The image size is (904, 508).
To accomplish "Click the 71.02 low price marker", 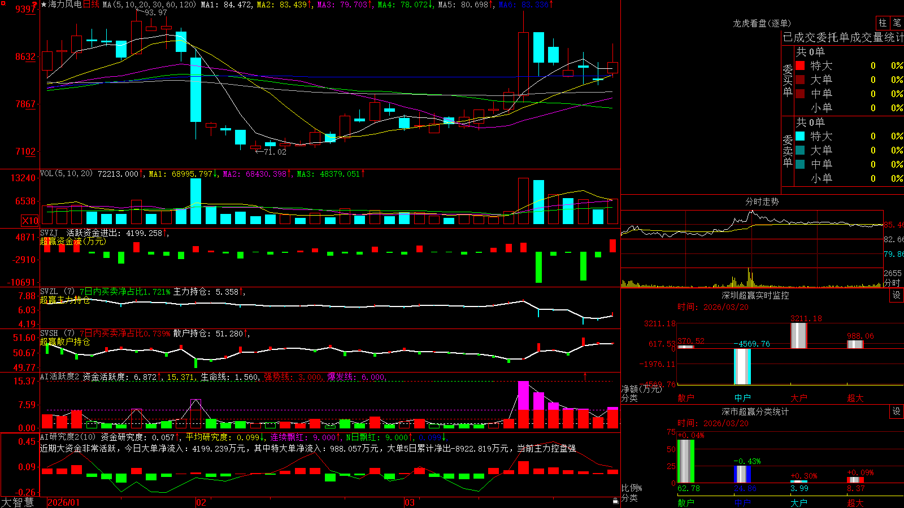I will [275, 152].
